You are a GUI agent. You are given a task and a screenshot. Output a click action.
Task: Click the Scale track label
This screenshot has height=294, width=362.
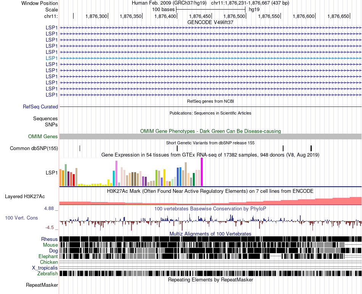(51, 10)
